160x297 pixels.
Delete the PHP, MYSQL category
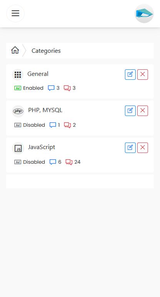[x=143, y=111]
